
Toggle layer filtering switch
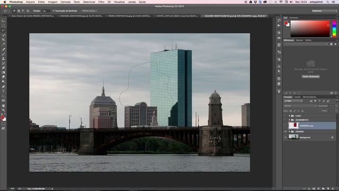pos(337,101)
